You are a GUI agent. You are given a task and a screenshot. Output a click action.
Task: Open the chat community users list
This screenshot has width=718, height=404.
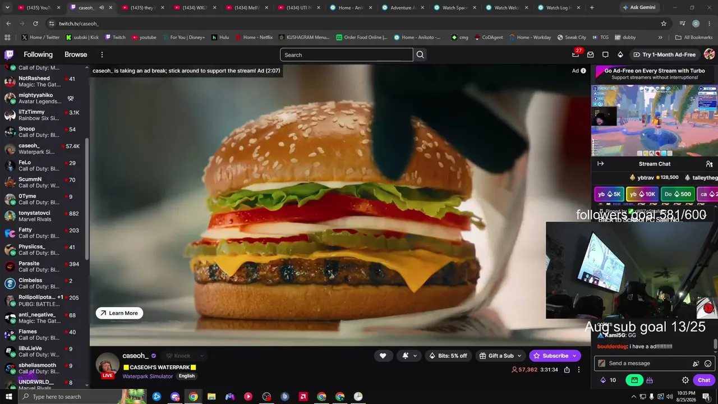(709, 164)
